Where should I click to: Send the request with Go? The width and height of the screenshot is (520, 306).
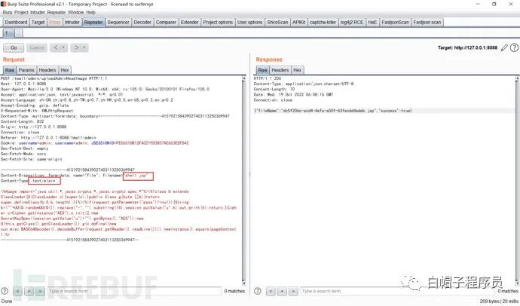14,47
